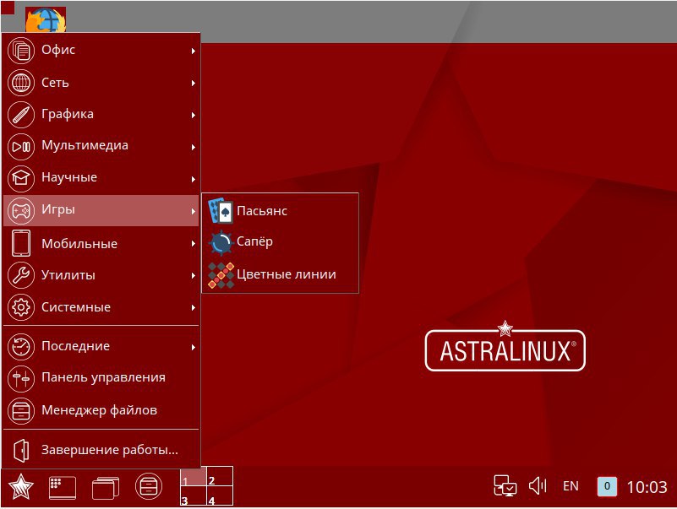Viewport: 677px width, 509px height.
Task: Open the Последние recent items entry
Action: pyautogui.click(x=101, y=346)
